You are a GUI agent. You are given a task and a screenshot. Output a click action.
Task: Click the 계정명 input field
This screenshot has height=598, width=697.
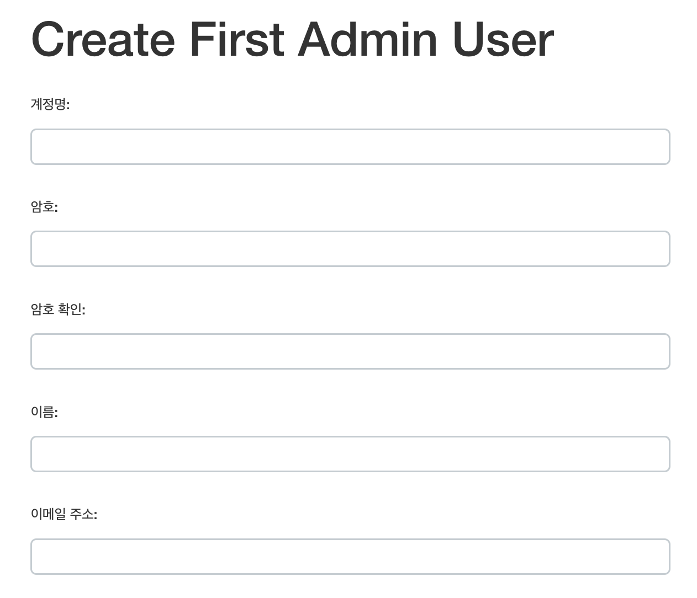pos(350,147)
